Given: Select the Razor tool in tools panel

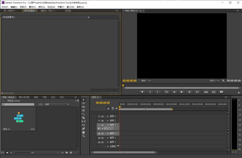Looking at the screenshot, I should [84, 118].
